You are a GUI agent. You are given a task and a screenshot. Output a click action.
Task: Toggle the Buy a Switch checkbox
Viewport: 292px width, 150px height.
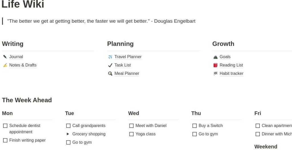coord(194,126)
